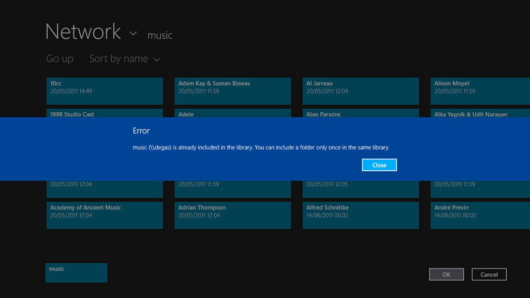Select the Academy of Ancient Music tile
Screen dimensions: 530x298
click(x=105, y=215)
